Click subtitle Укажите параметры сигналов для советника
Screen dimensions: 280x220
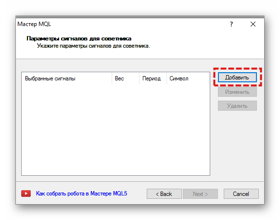(93, 46)
